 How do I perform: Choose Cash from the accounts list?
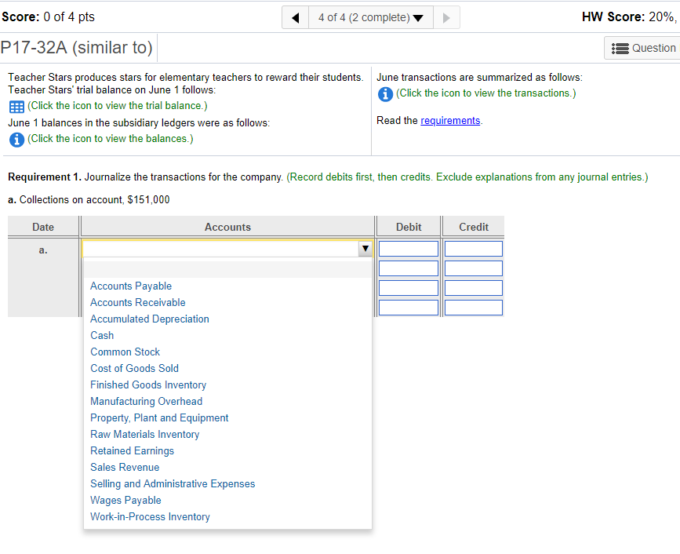pos(102,335)
